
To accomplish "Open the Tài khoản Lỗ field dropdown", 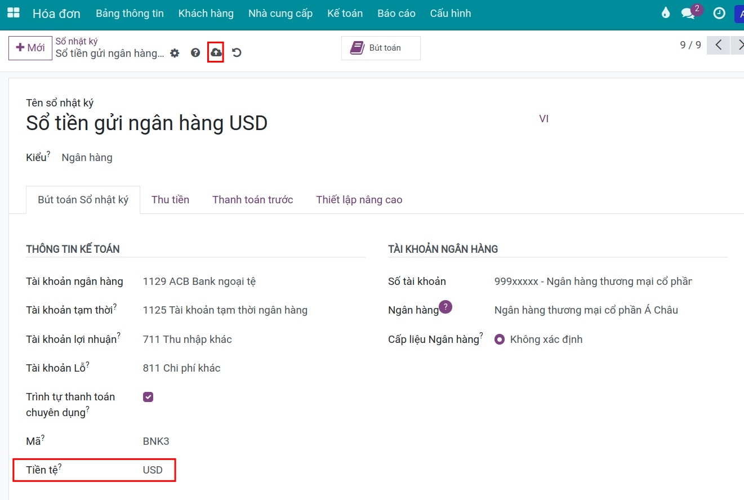I will tap(253, 368).
